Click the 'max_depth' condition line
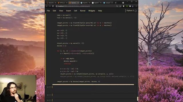183x102 pixels. click(67, 59)
